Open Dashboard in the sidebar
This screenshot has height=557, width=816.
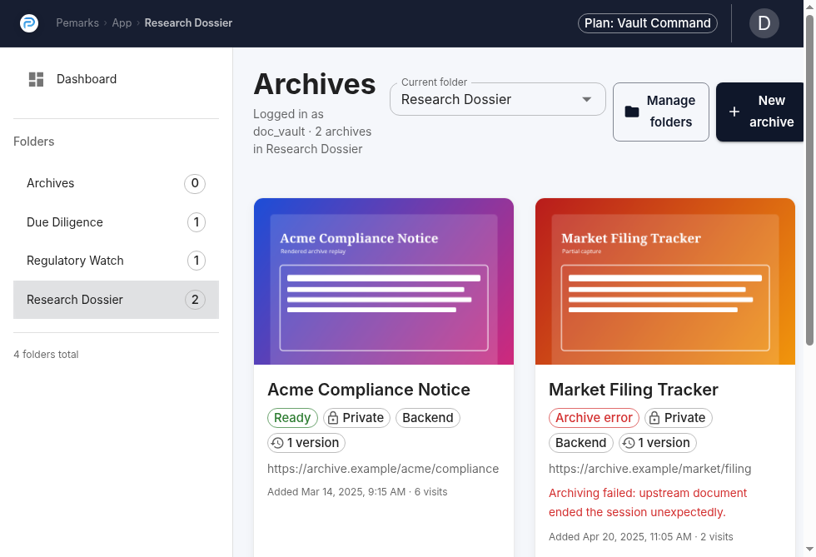point(116,79)
